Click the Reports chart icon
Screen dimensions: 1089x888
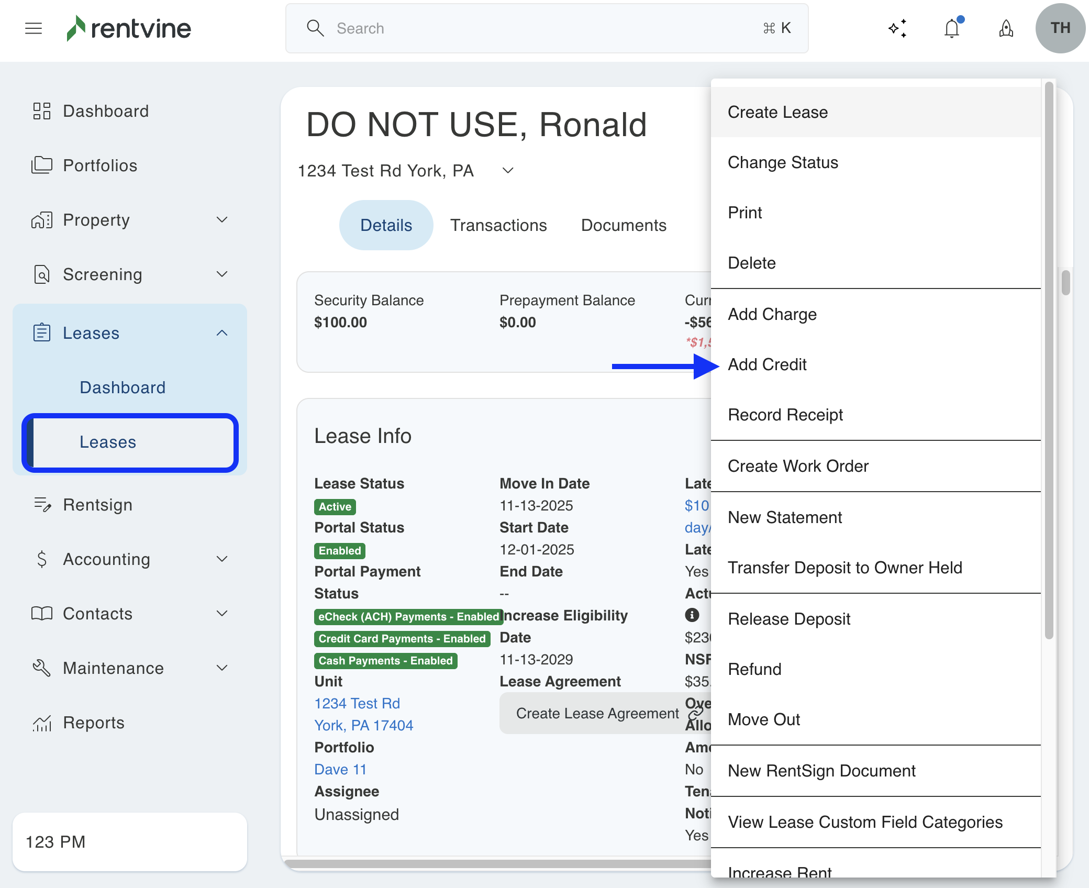coord(42,723)
